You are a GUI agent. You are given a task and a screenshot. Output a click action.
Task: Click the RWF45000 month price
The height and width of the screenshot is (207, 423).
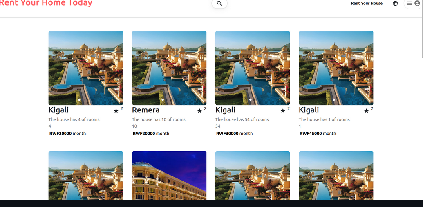[318, 134]
